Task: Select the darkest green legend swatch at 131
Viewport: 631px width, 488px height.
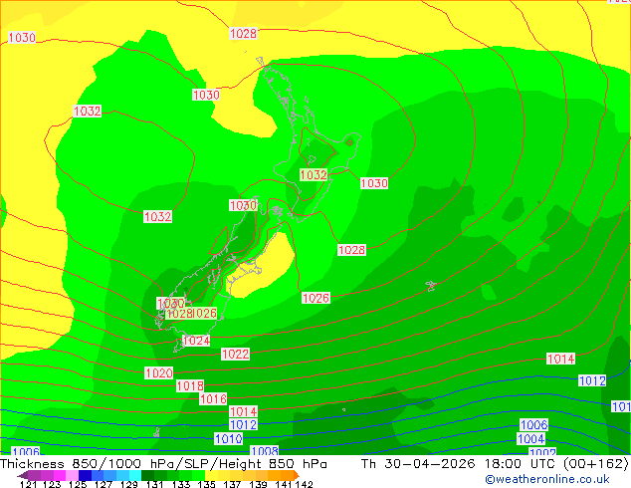Action: pos(147,475)
